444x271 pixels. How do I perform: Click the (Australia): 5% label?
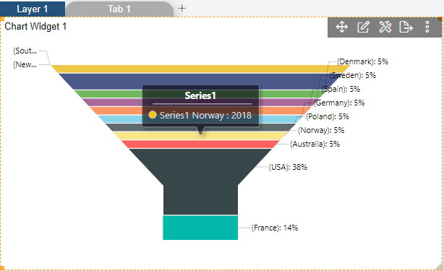pos(315,144)
